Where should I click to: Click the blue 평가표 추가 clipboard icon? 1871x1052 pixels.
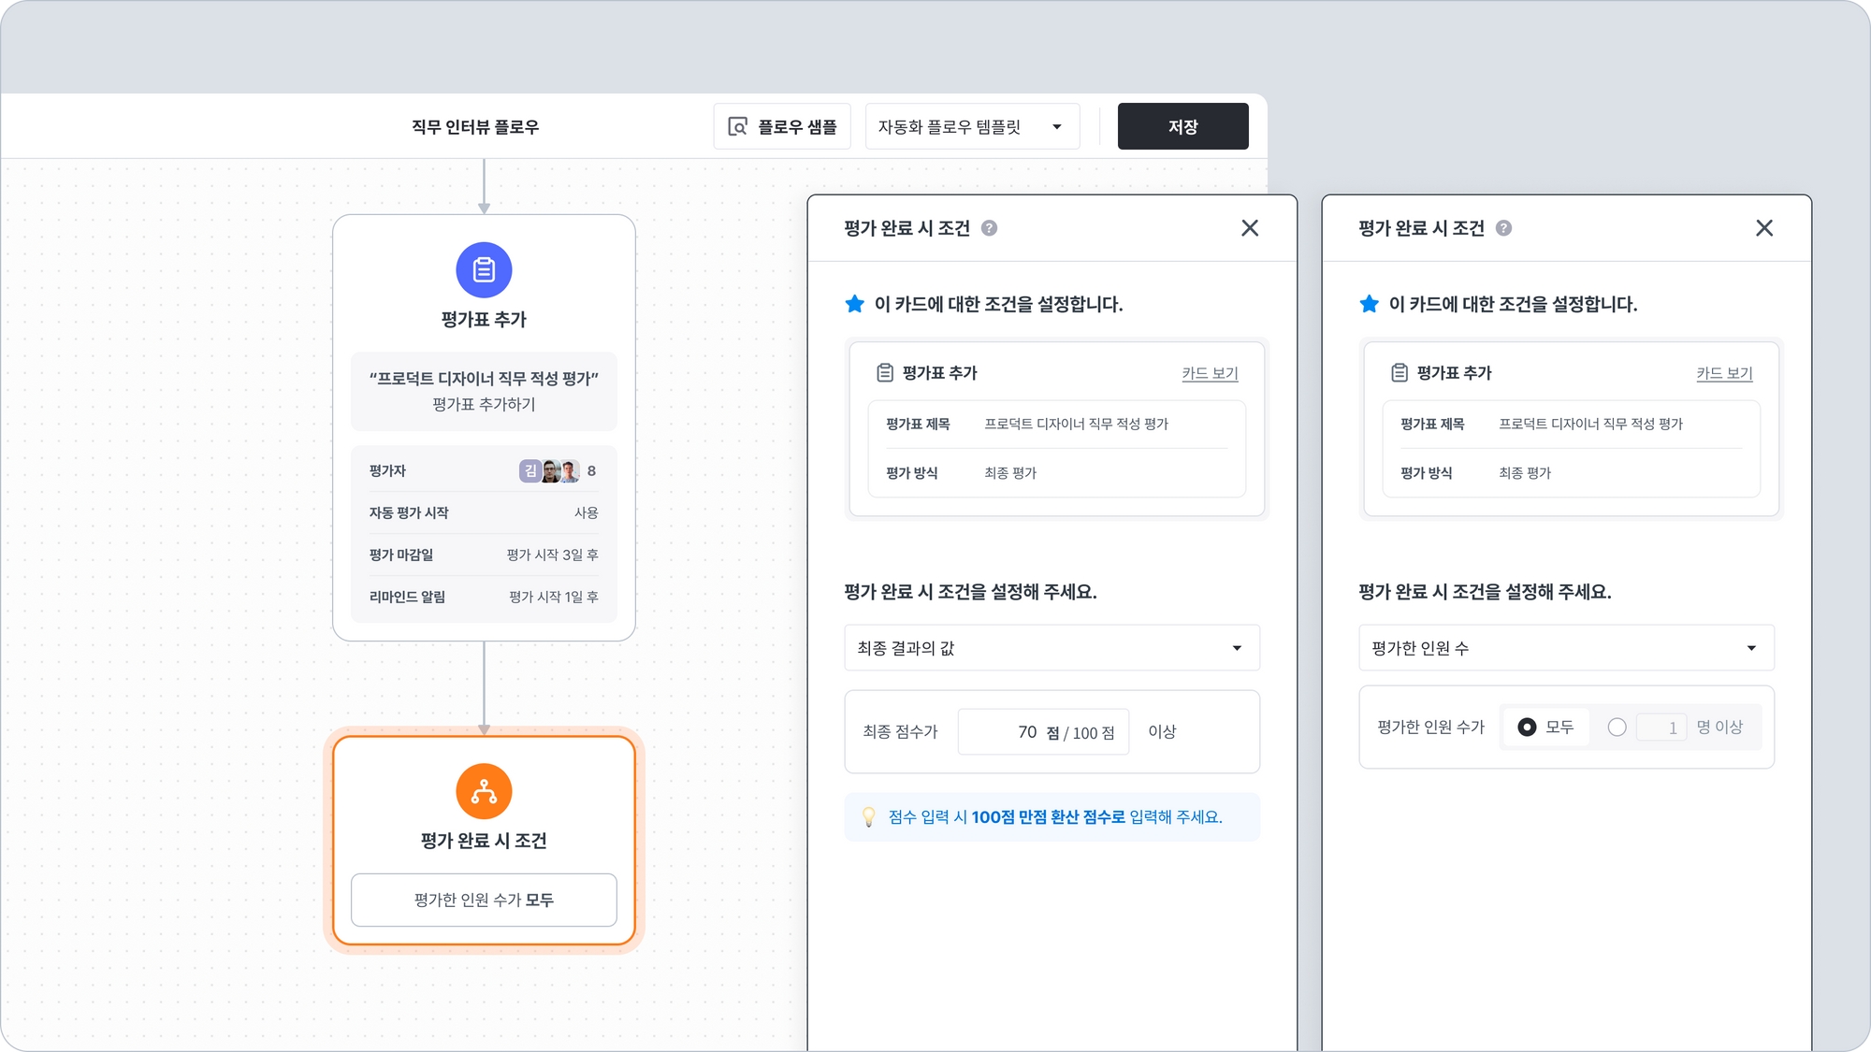(484, 270)
